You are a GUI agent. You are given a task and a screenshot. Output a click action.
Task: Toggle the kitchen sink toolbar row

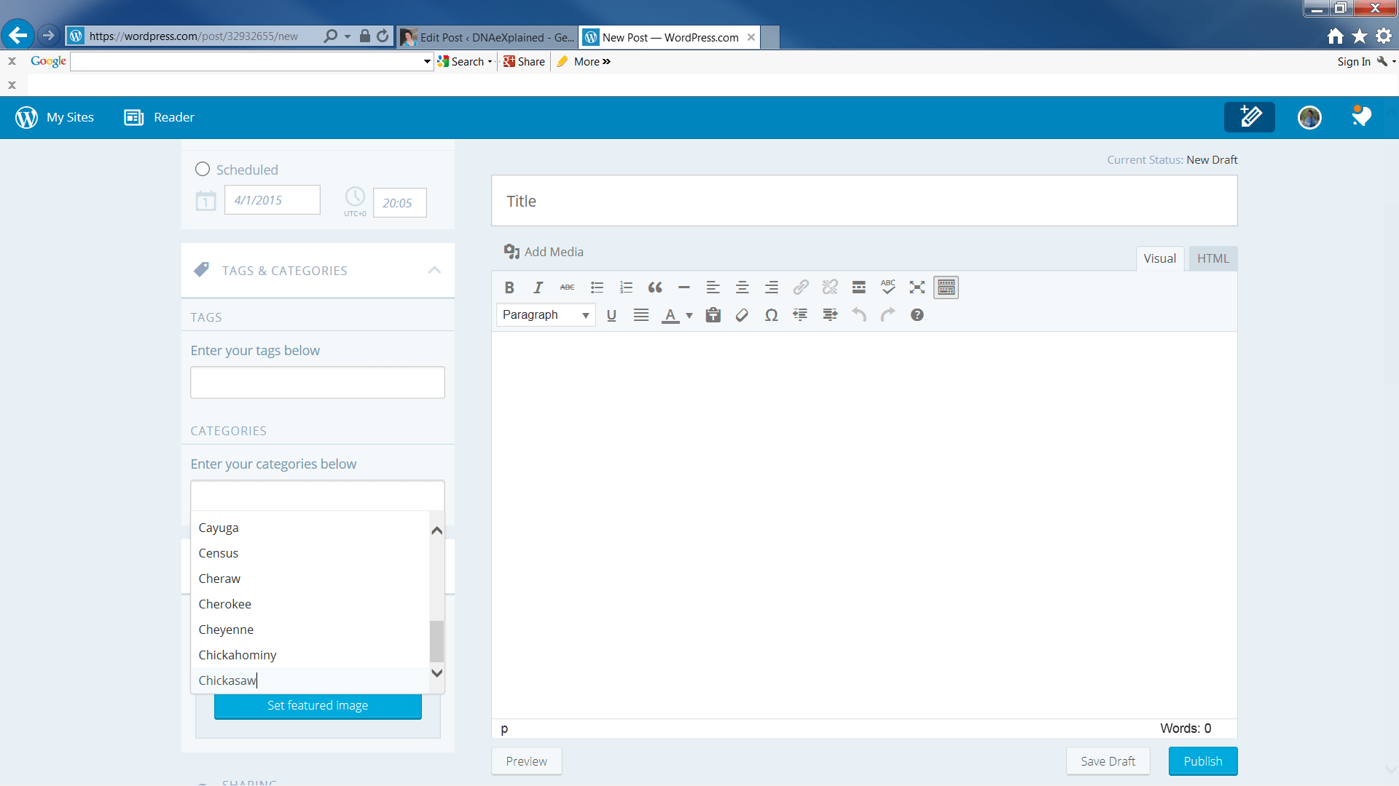click(946, 287)
